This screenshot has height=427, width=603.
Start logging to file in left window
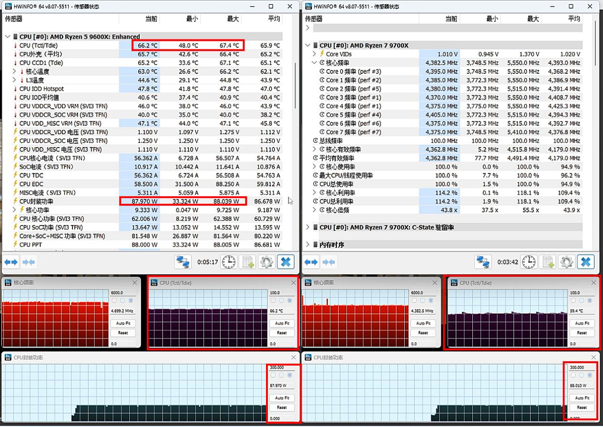(x=248, y=262)
